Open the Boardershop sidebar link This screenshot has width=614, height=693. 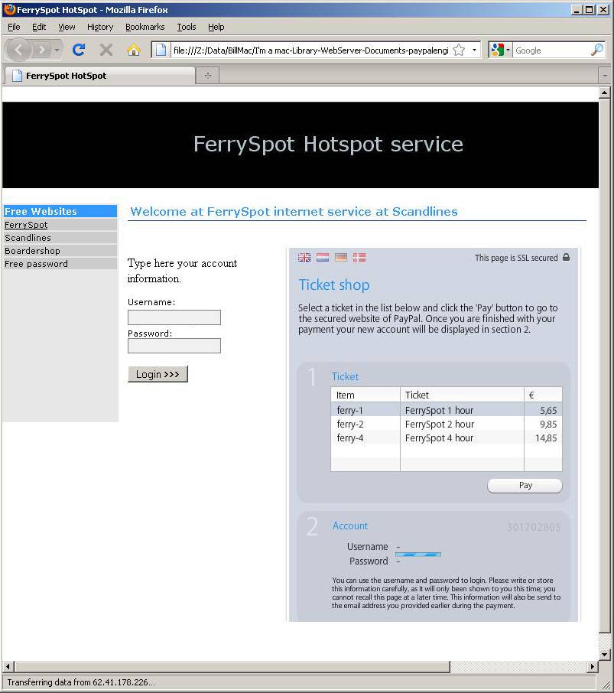point(32,251)
